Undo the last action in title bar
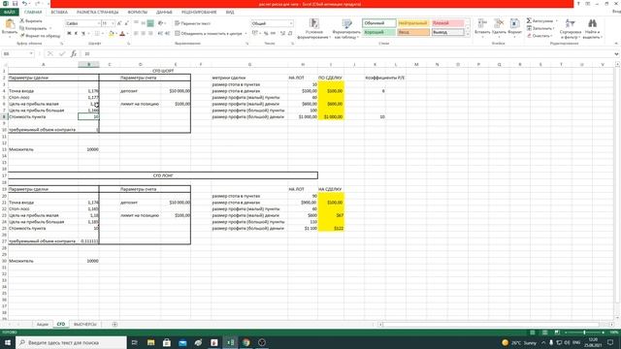Image resolution: width=621 pixels, height=349 pixels. click(x=24, y=4)
